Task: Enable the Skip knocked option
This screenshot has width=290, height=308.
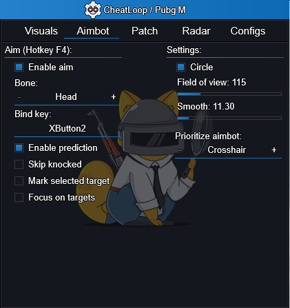Action: (x=19, y=165)
